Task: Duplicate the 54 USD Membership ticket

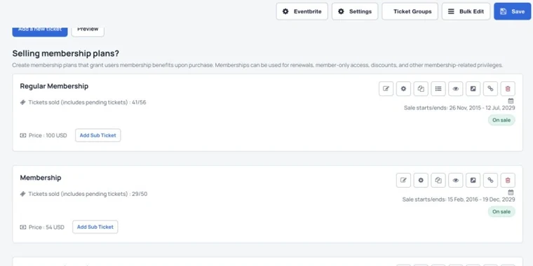Action: pos(438,180)
